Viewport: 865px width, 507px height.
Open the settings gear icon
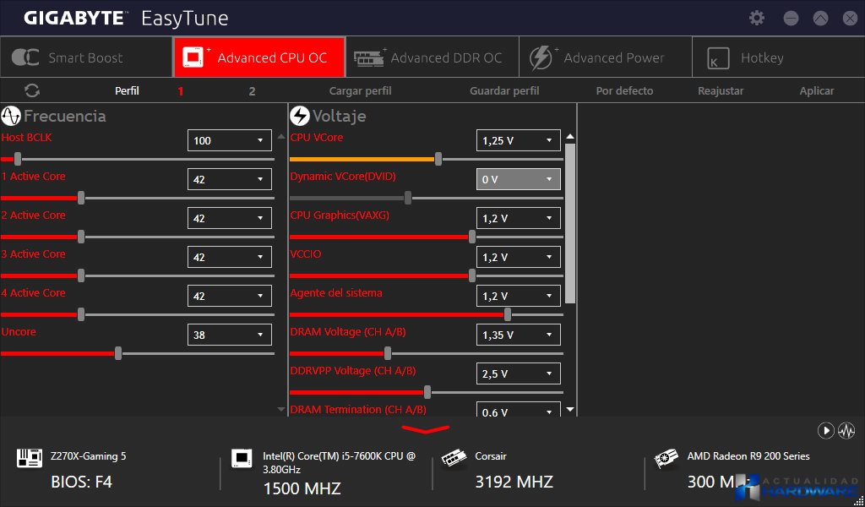(757, 18)
